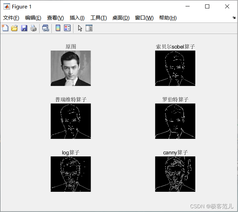The image size is (238, 212).
Task: Insert a legend using the toolbar icon
Action: pos(67,28)
